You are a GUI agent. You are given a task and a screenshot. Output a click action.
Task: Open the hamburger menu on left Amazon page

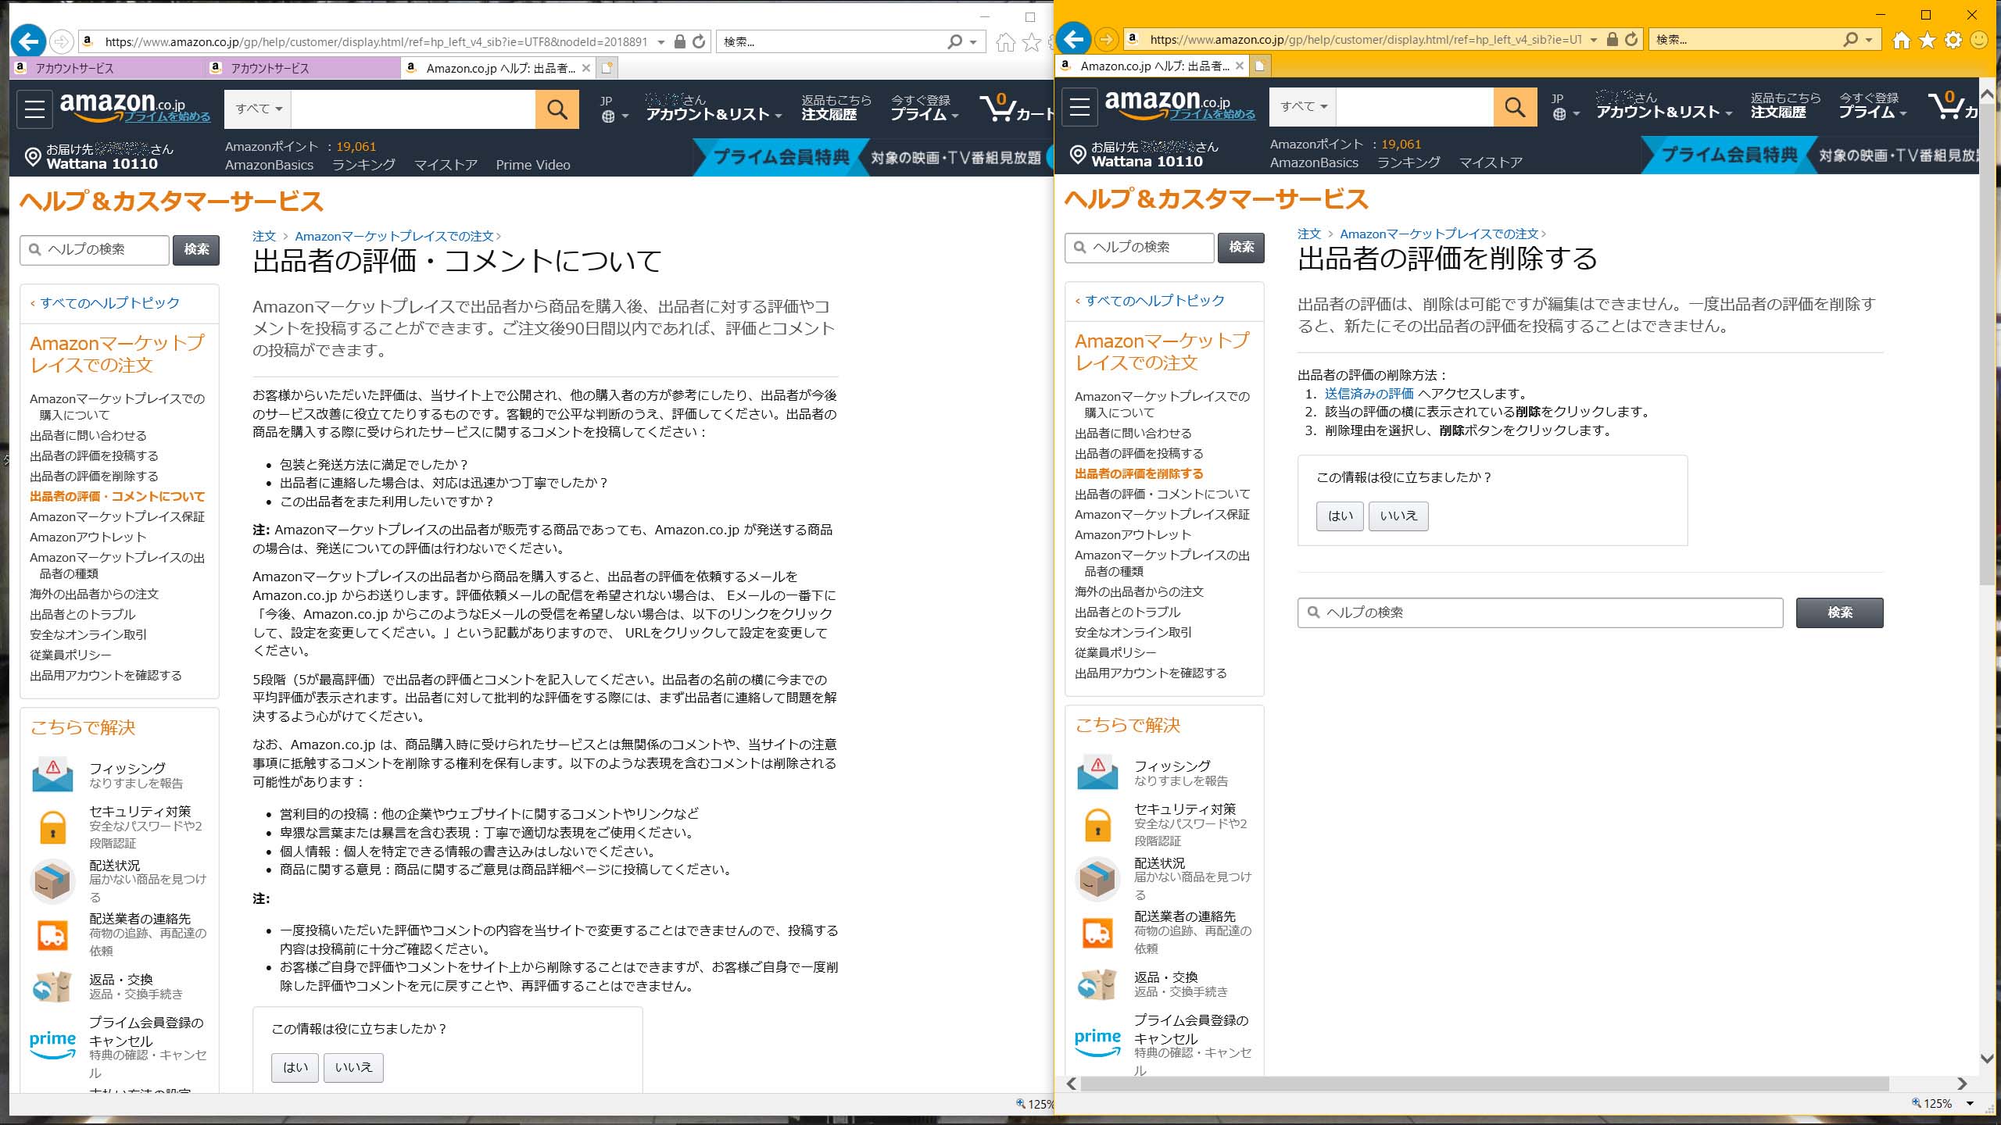click(x=35, y=109)
